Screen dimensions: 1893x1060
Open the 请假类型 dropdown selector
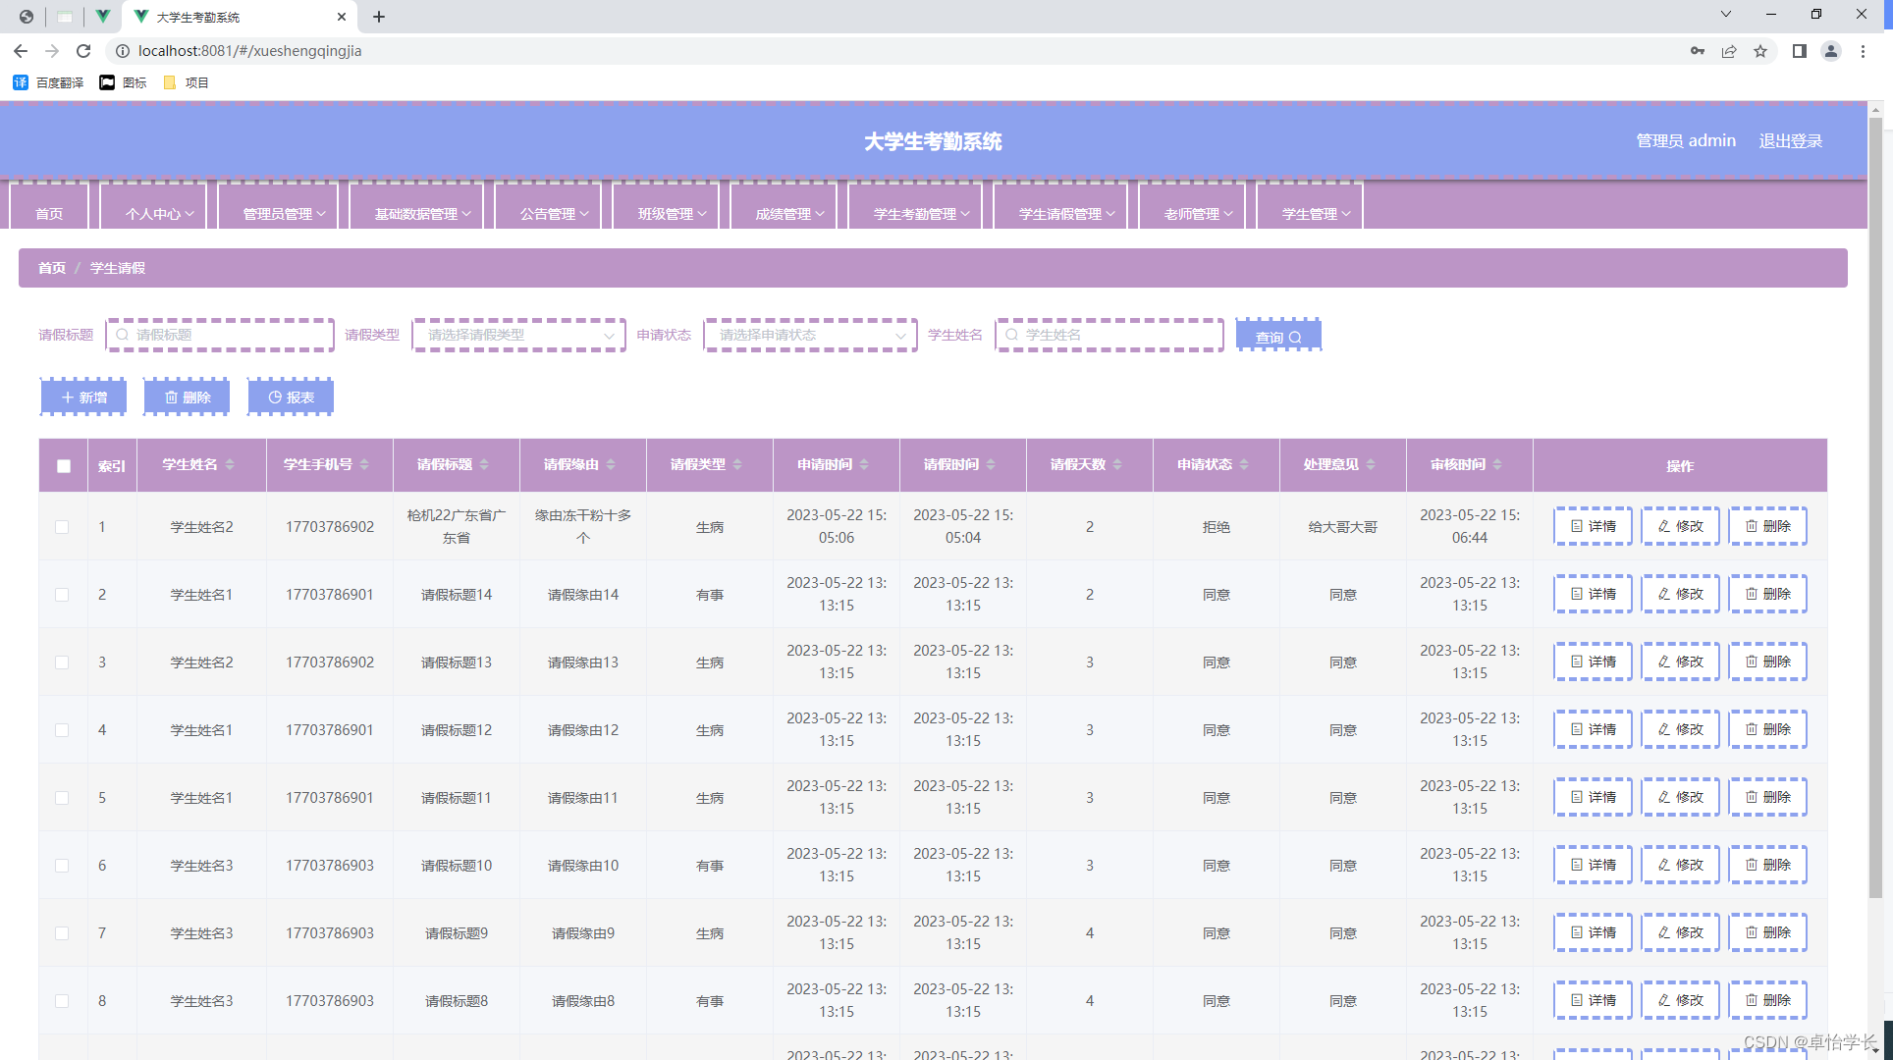tap(518, 336)
